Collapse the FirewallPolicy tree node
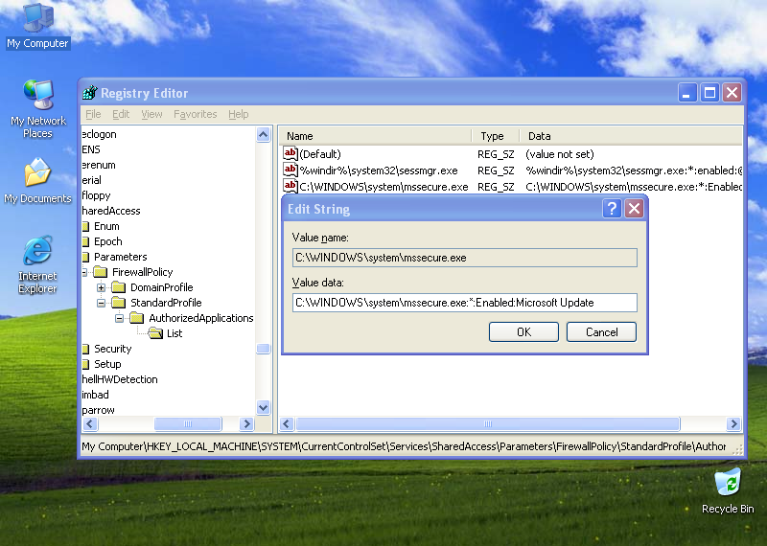Viewport: 767px width, 546px height. pyautogui.click(x=84, y=272)
